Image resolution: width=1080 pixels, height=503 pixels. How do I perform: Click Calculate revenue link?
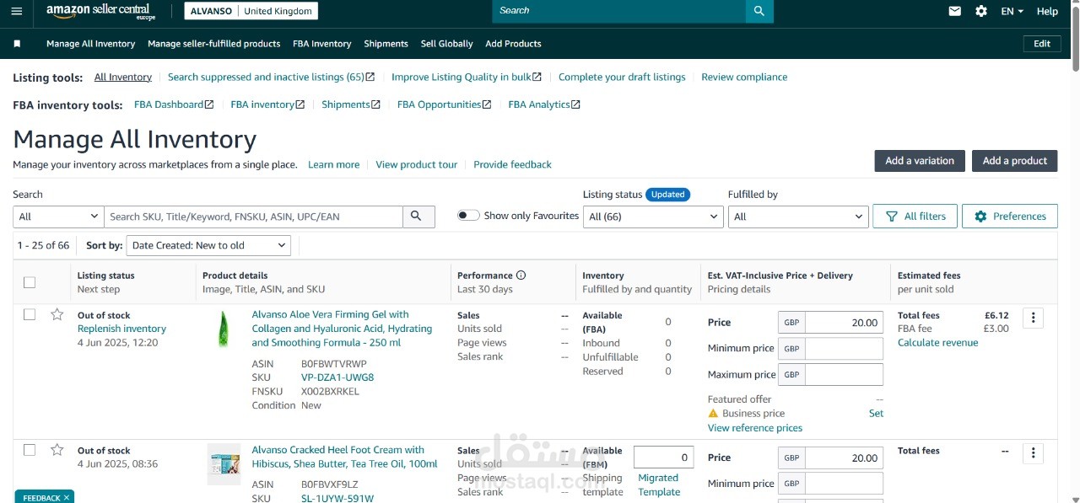[938, 343]
